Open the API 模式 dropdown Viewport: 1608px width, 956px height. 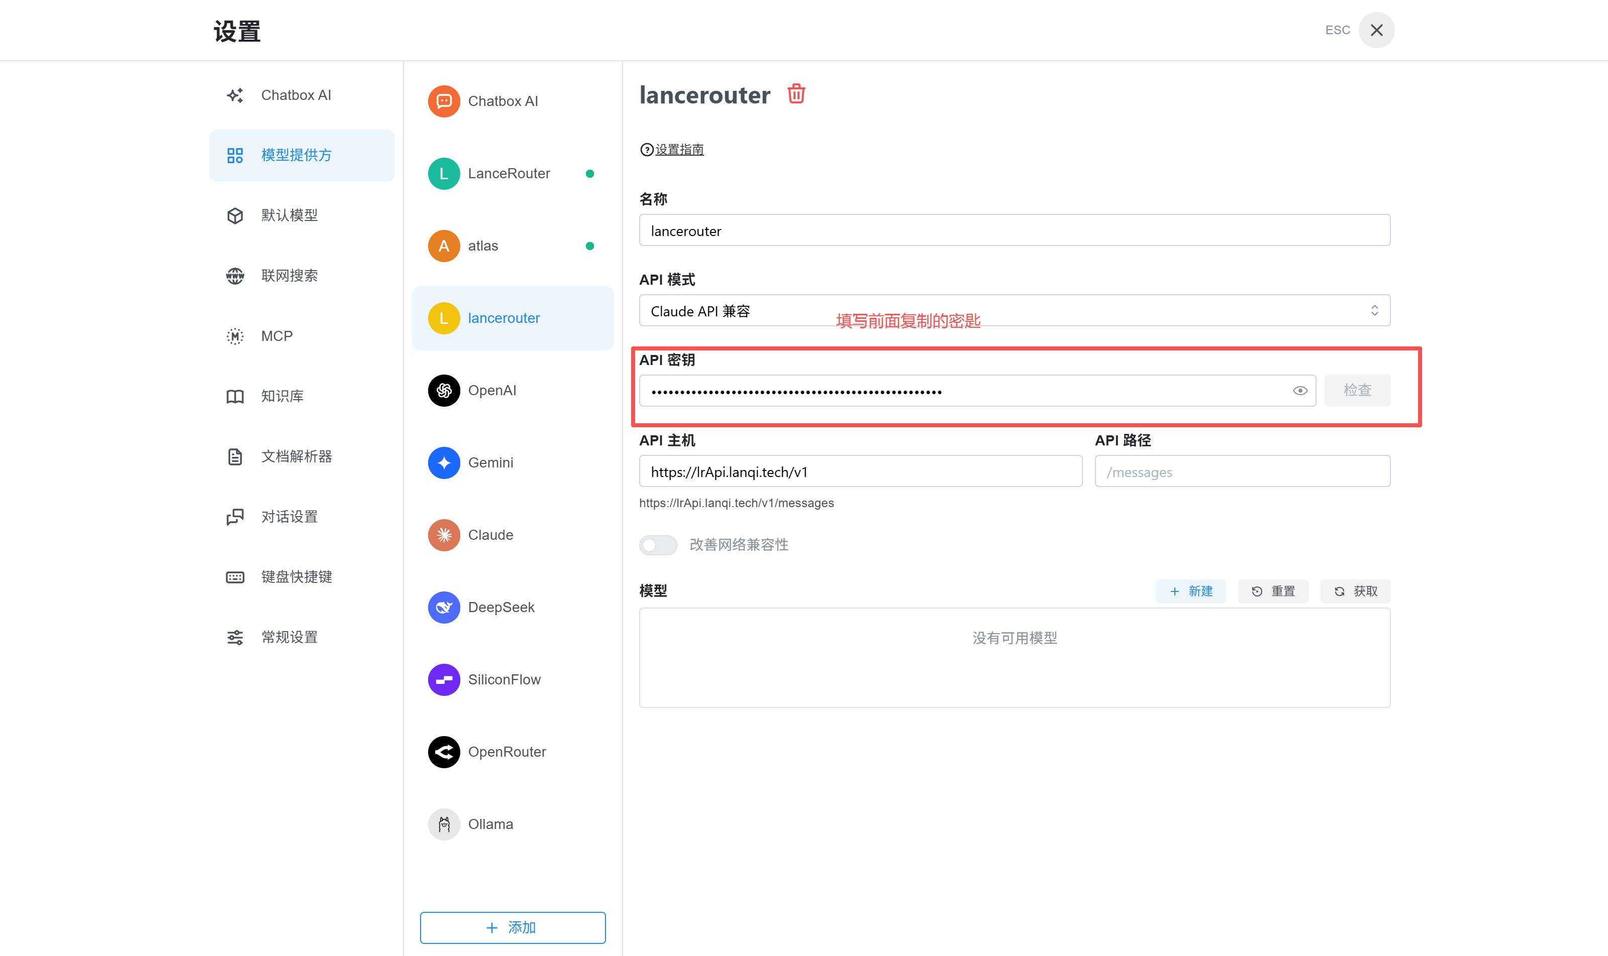coord(1014,310)
